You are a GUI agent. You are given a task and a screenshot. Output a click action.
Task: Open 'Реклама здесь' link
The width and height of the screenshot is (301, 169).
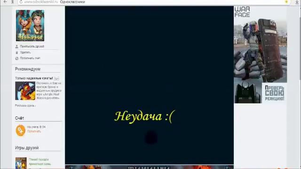coord(25,106)
